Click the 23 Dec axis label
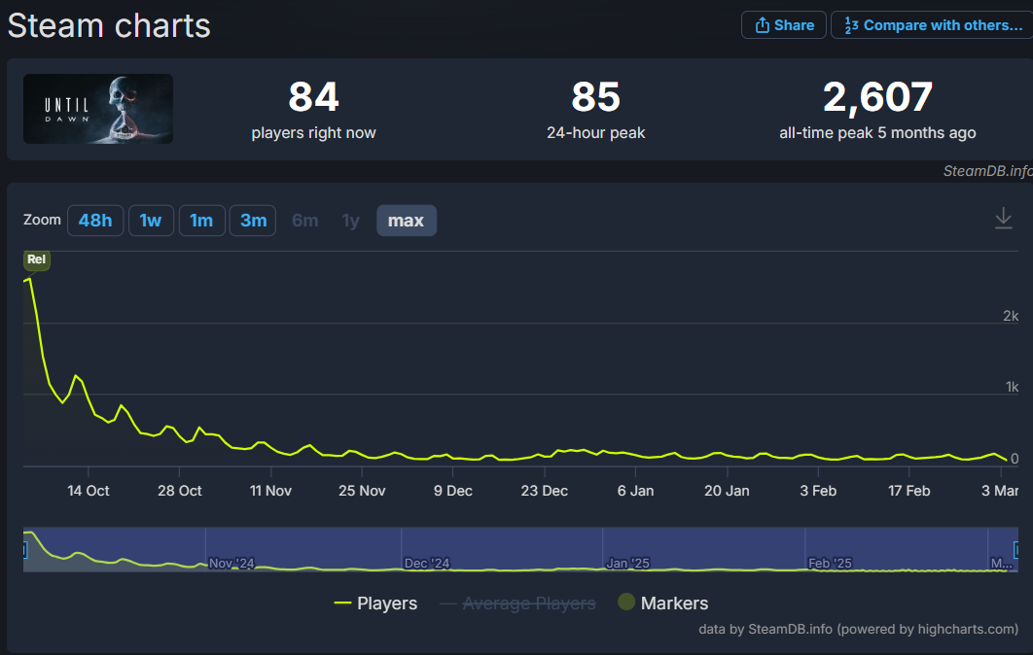The width and height of the screenshot is (1033, 655). (544, 491)
